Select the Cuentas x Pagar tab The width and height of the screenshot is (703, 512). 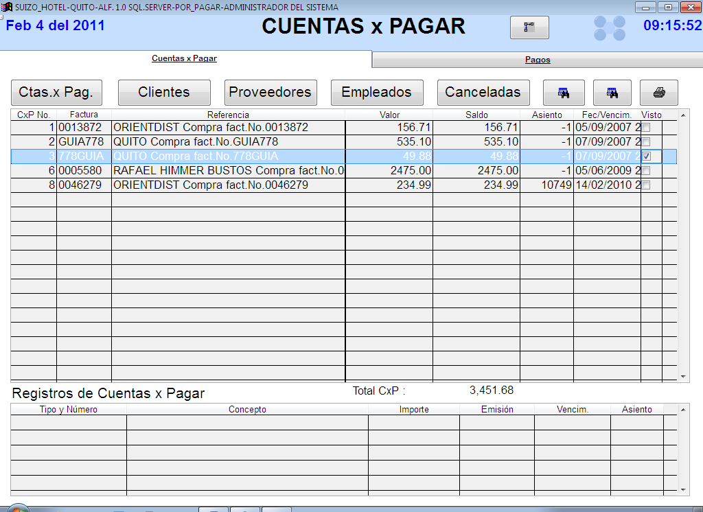[x=184, y=58]
